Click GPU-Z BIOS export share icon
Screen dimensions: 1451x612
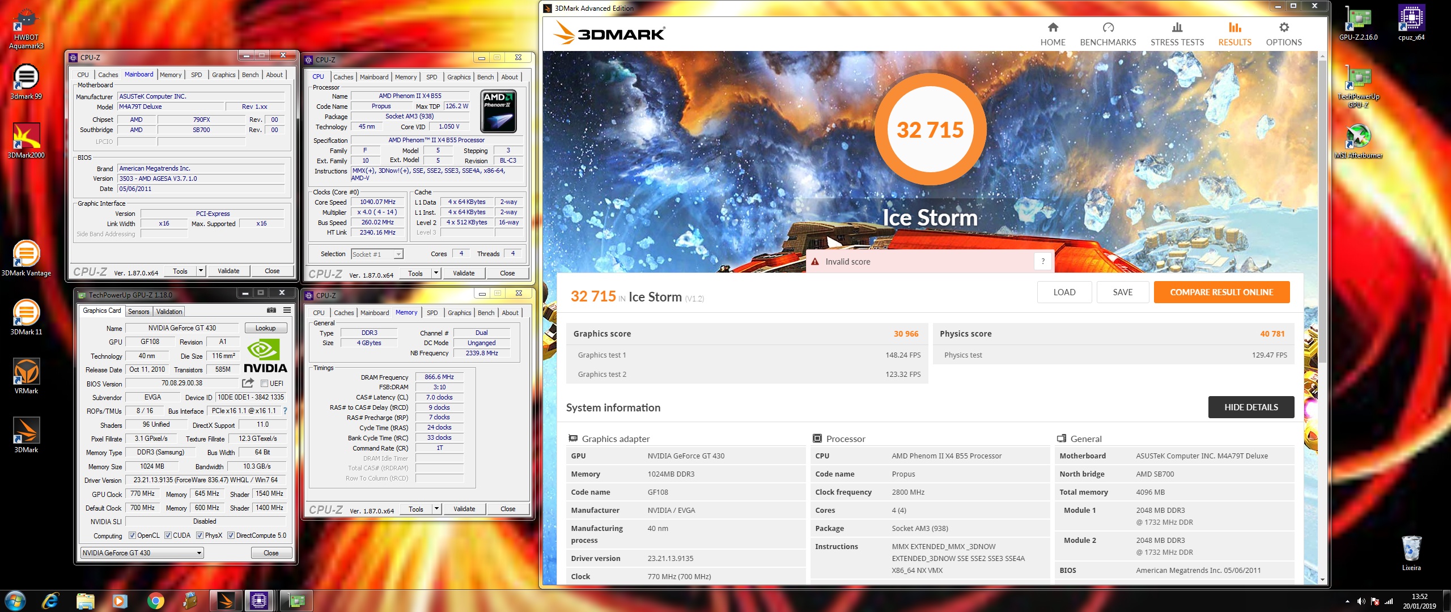point(248,383)
